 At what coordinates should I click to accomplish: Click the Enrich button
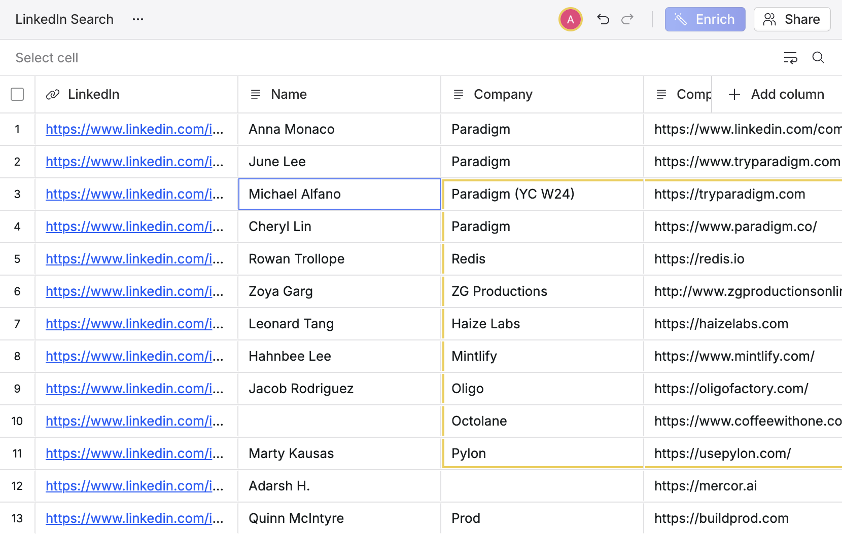point(705,19)
